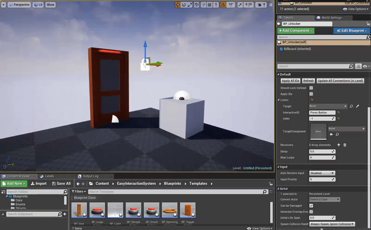Screen dimensions: 371x230
Task: Open the Perspective view mode menu
Action: (x=19, y=5)
